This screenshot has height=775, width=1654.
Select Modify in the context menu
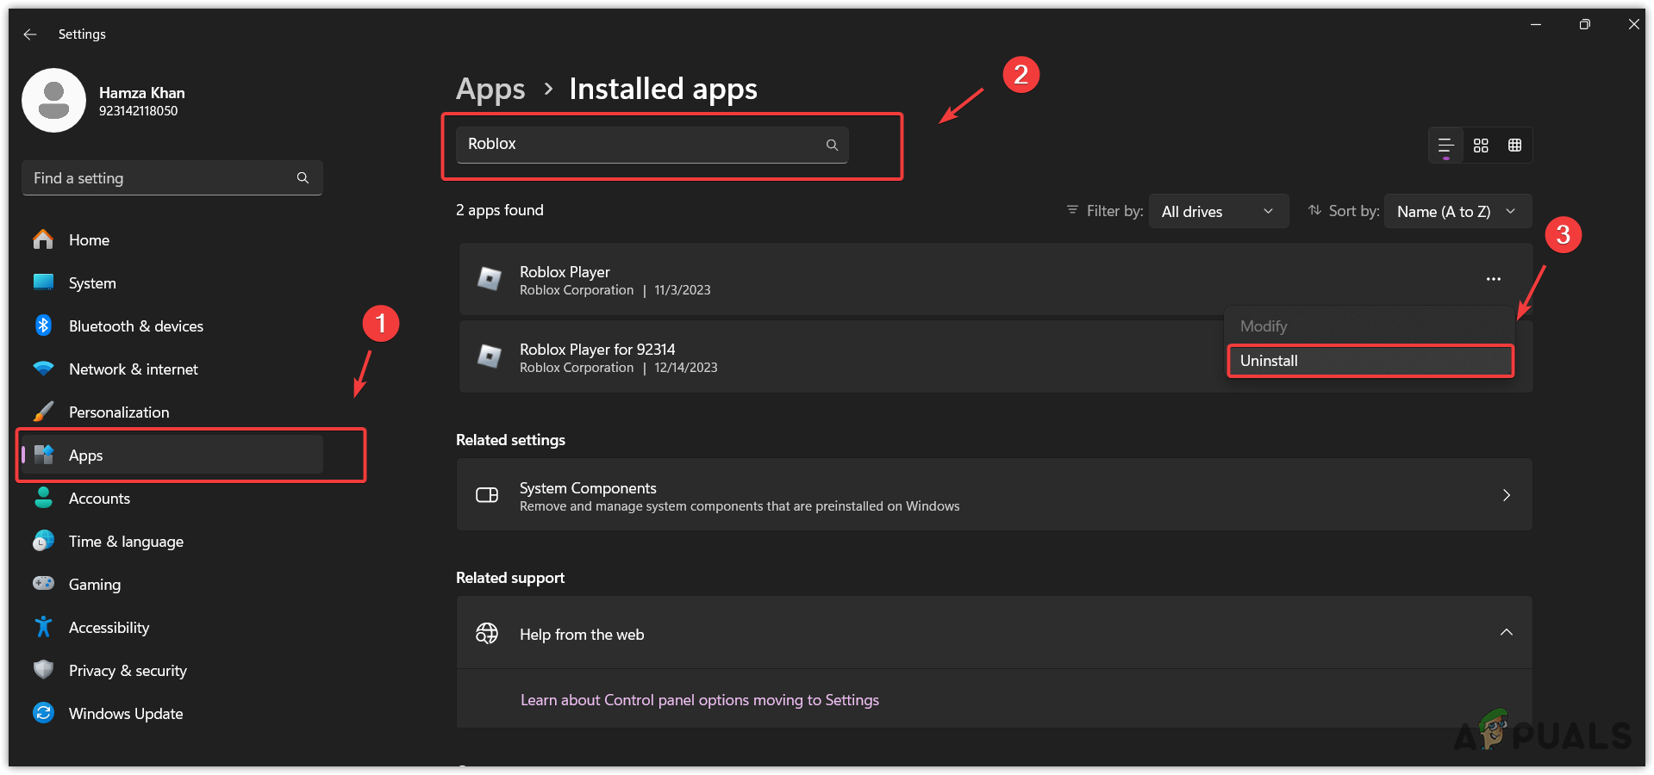[1264, 326]
